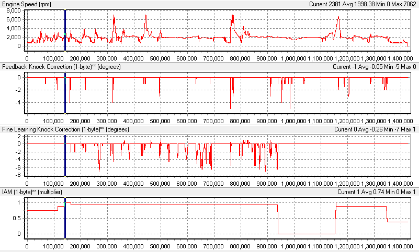Select the blue cursor in Engine Speed graph
The width and height of the screenshot is (419, 252).
[65, 30]
